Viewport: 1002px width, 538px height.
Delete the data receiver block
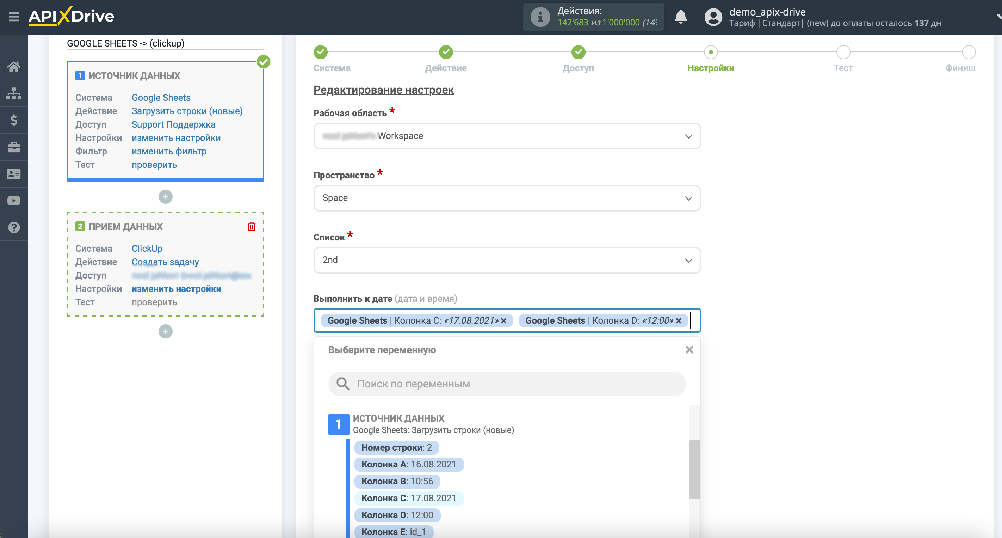click(252, 226)
